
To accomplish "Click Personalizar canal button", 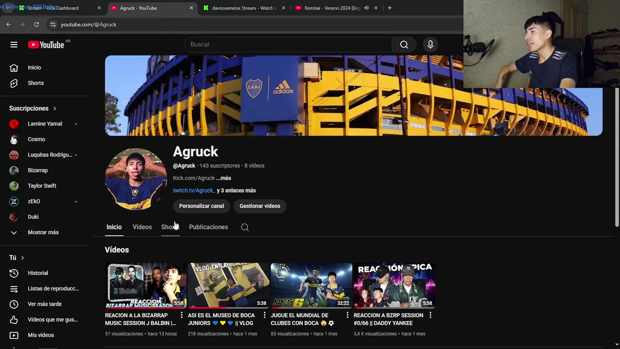I will (x=201, y=206).
